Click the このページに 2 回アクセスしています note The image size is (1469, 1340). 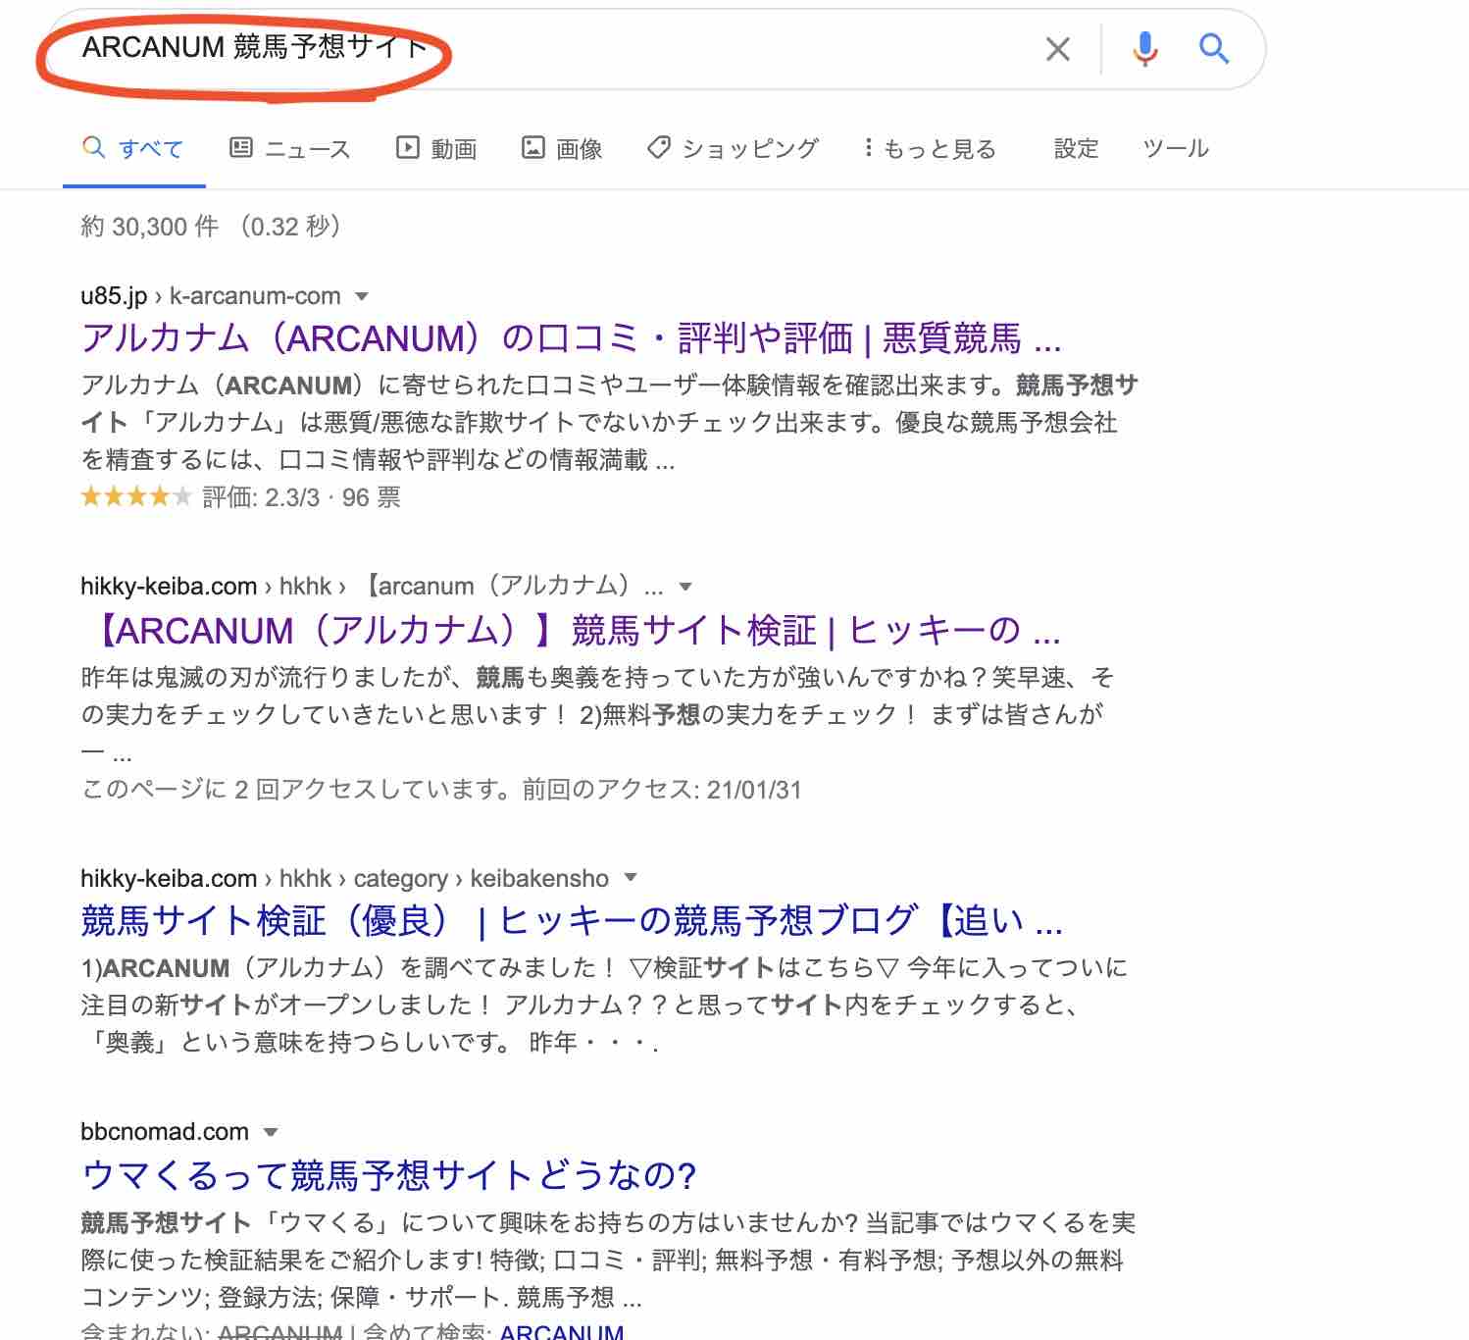point(441,790)
